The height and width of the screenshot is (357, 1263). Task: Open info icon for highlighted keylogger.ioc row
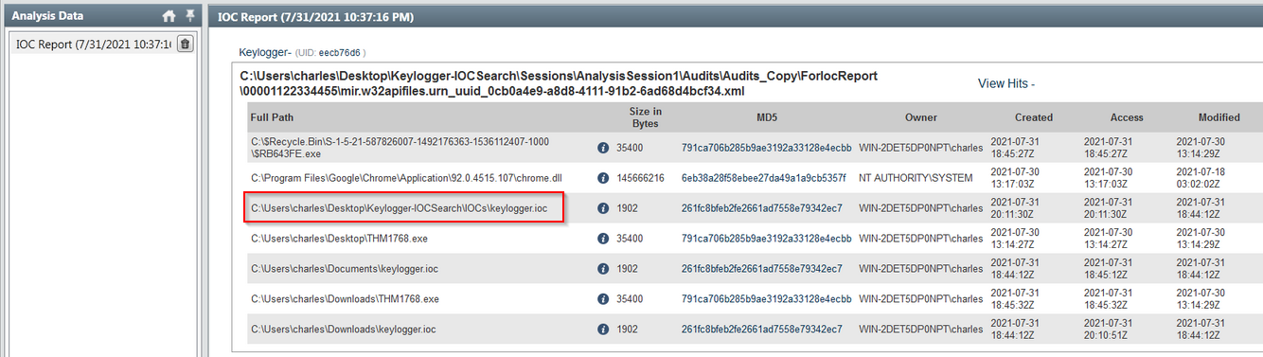click(603, 208)
